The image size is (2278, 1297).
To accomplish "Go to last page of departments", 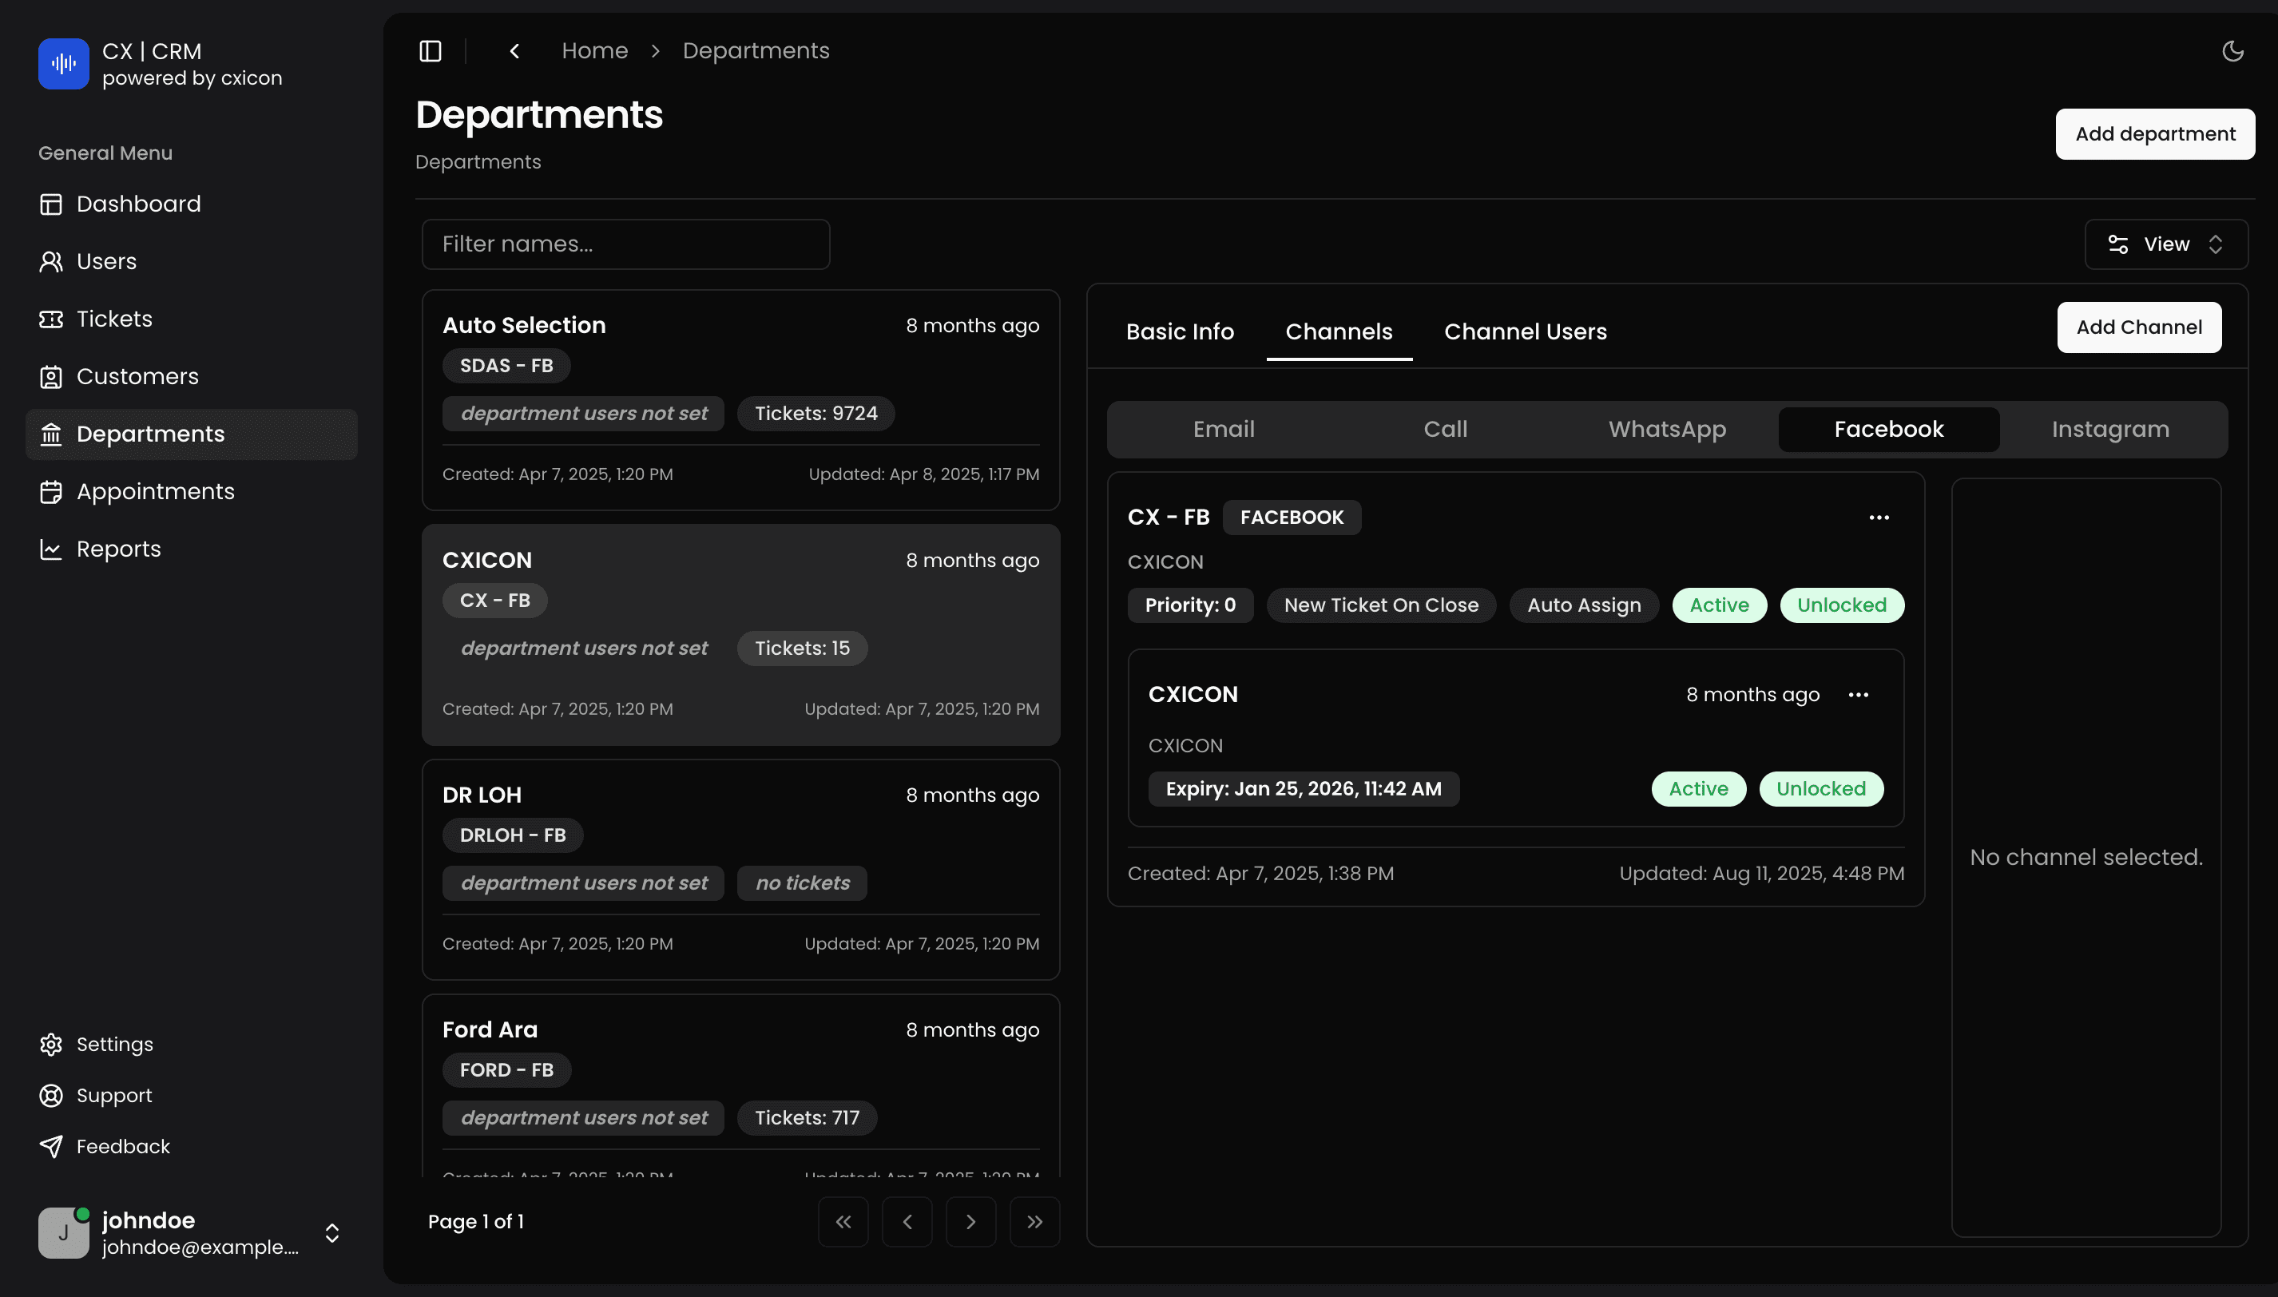I will pos(1034,1221).
